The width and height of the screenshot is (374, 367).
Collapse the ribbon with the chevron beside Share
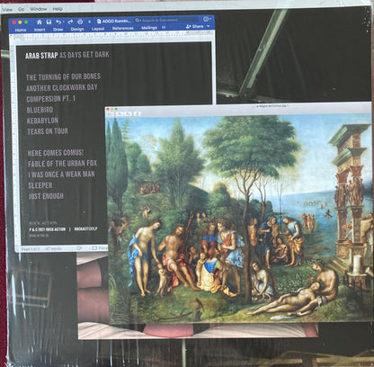[209, 26]
